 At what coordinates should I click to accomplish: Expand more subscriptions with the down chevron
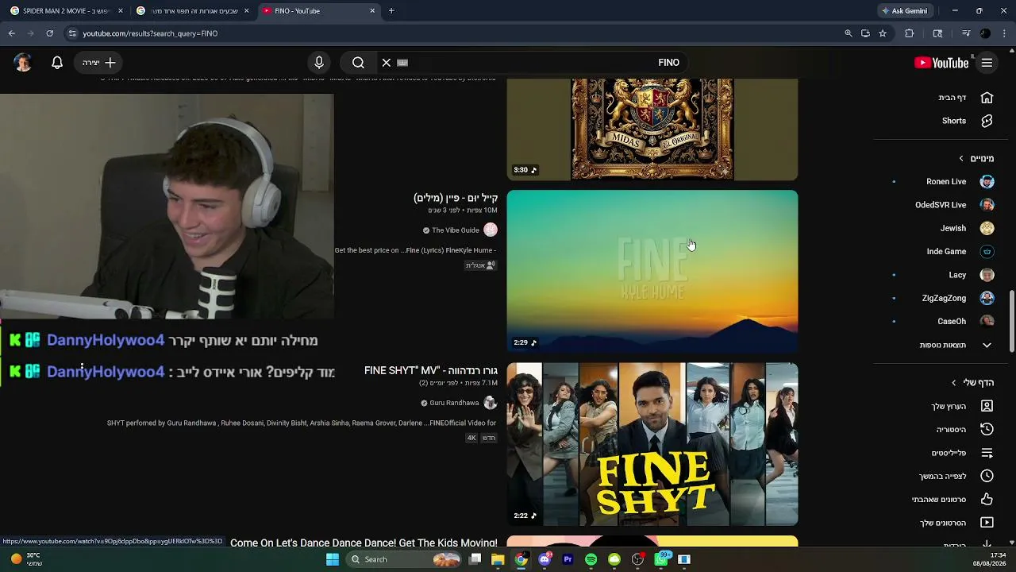[x=987, y=346]
